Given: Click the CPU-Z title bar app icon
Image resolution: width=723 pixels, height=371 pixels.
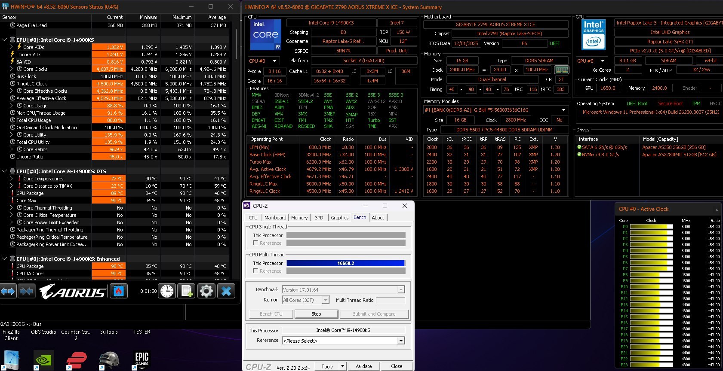Looking at the screenshot, I should (x=247, y=206).
